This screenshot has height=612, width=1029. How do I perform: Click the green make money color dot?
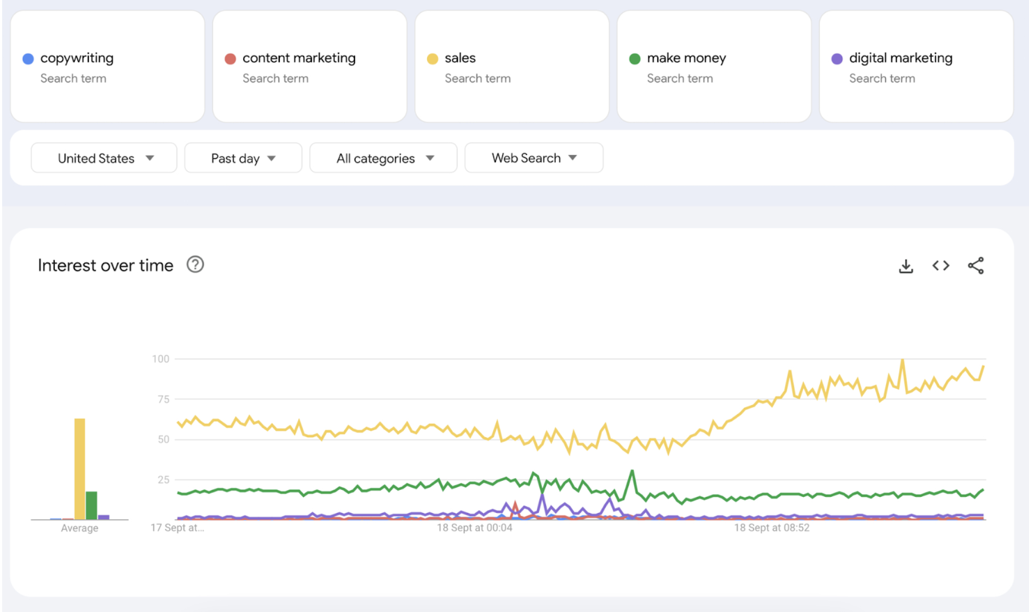(635, 59)
